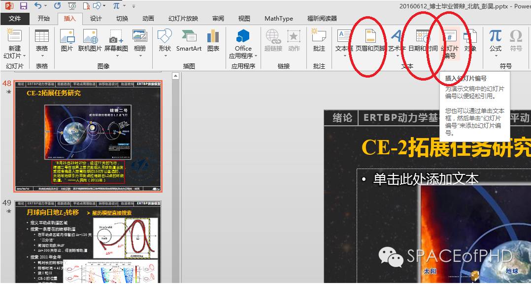
Task: Click the slide title CE-2拓展任务研究
Action: [x=446, y=147]
